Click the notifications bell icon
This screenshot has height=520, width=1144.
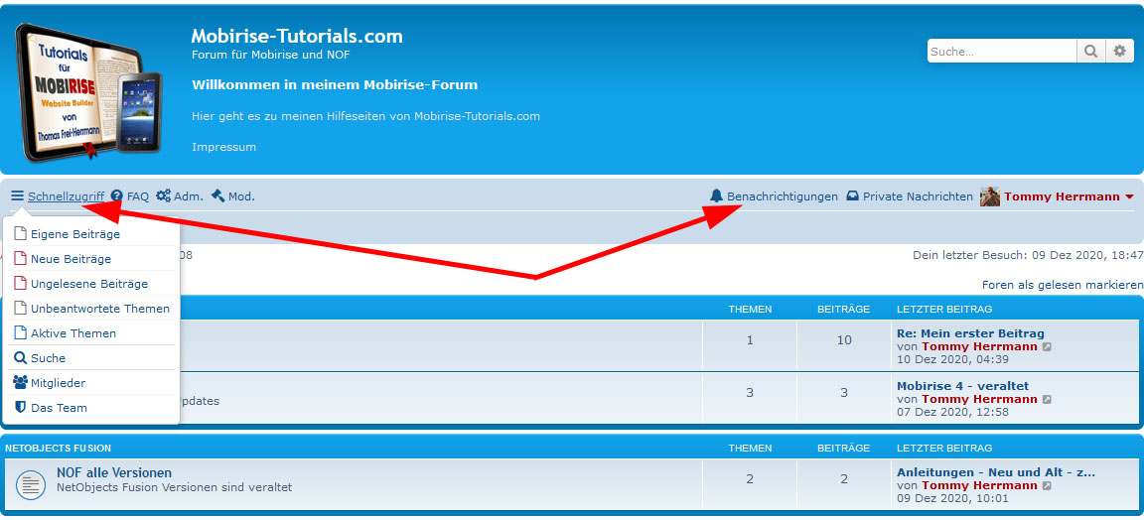[x=716, y=196]
